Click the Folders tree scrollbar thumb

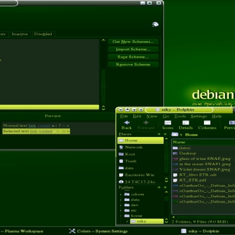pyautogui.click(x=166, y=199)
